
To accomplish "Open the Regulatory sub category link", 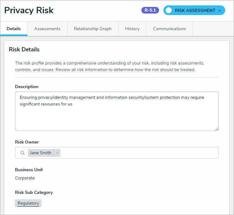I will [x=28, y=203].
